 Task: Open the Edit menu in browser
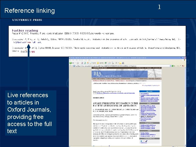(73, 60)
